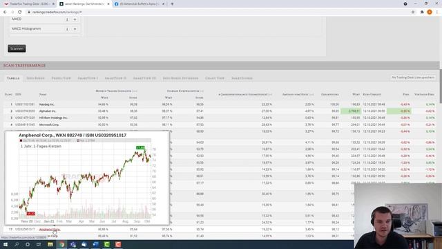Close the Aktienclub Buffett's Alpha tab
This screenshot has width=442, height=249.
pos(163,4)
